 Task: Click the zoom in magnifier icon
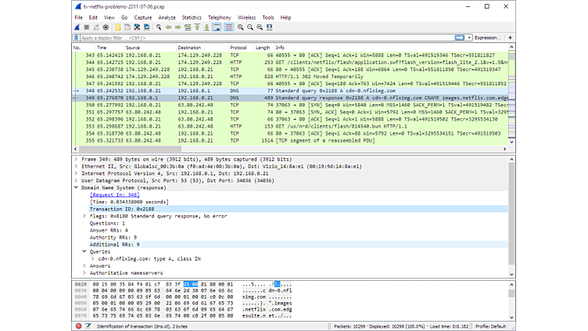[x=240, y=27]
